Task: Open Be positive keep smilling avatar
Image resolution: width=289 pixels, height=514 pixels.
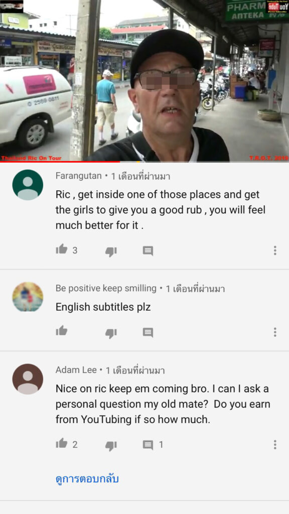Action: coord(28,297)
